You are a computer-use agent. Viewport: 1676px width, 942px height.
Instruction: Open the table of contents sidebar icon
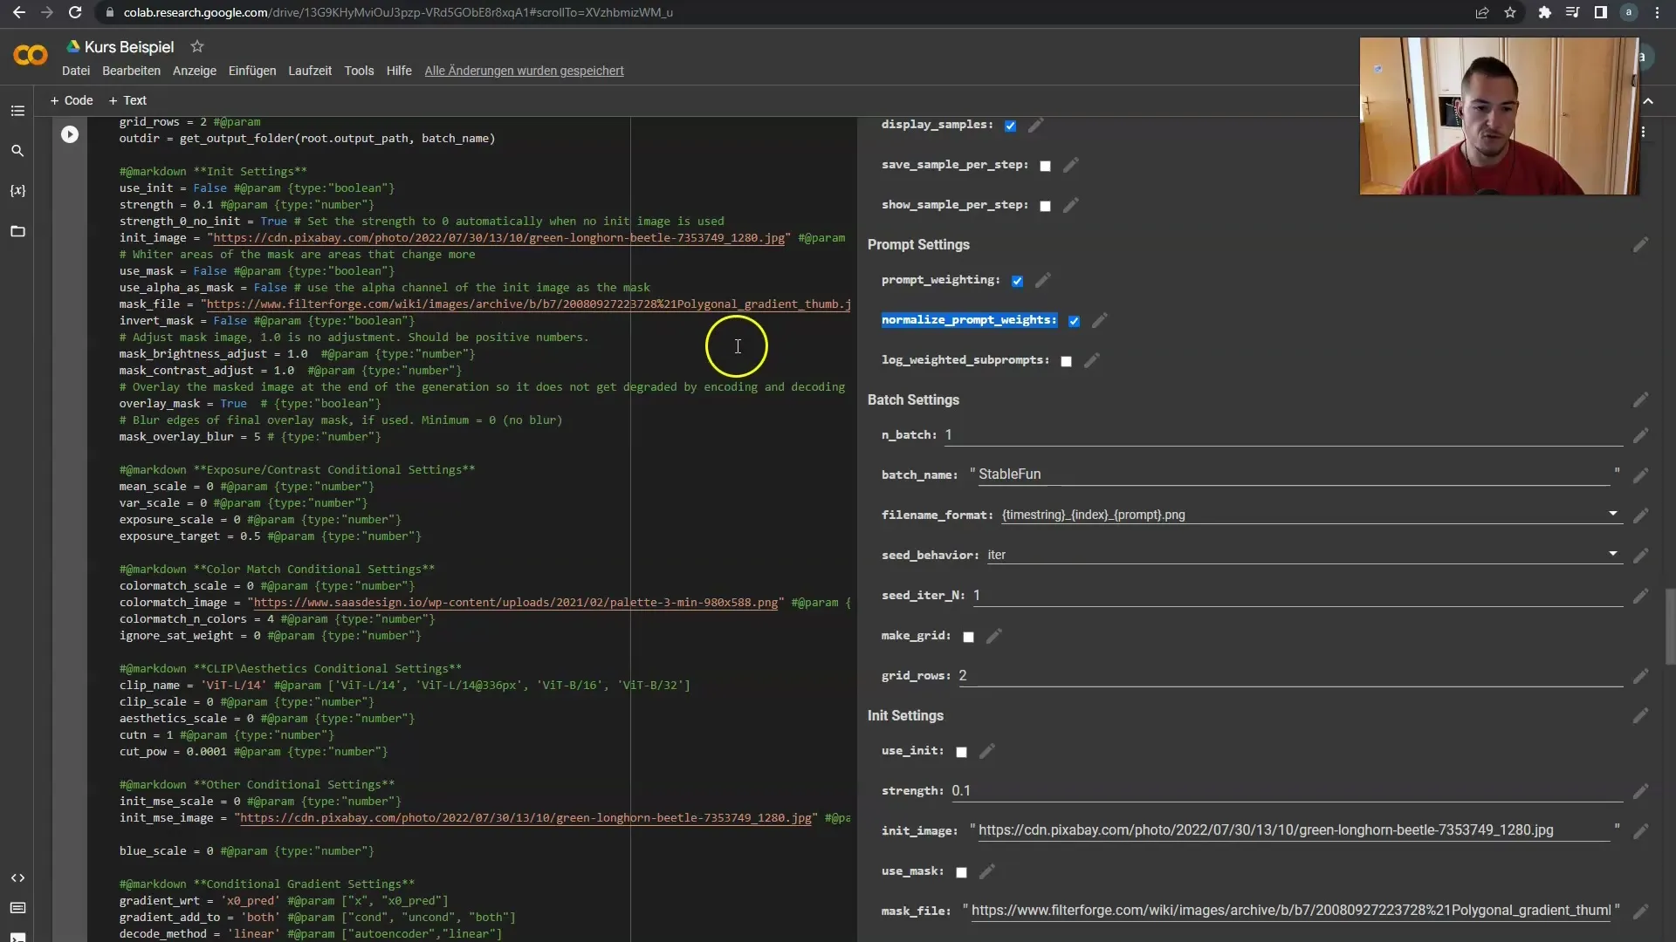[17, 111]
